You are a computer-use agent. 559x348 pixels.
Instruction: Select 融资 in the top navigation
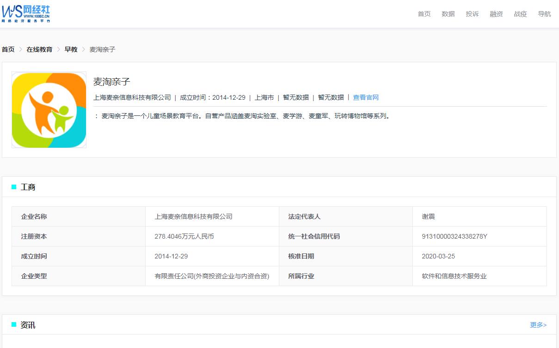click(x=496, y=14)
